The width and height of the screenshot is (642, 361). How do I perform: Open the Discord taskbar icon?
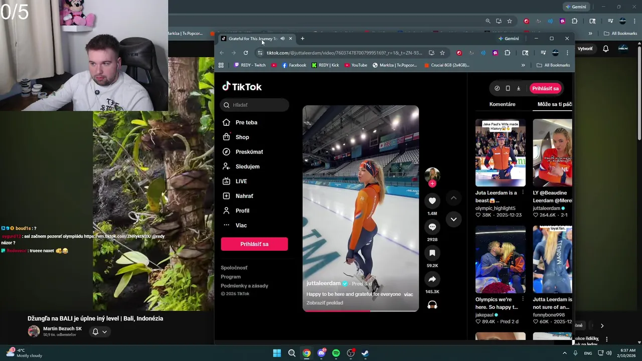322,353
